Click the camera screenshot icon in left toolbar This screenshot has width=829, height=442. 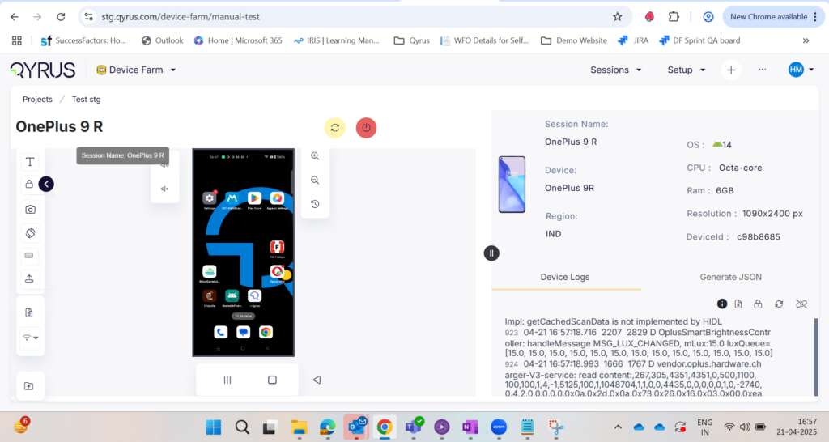click(x=30, y=210)
